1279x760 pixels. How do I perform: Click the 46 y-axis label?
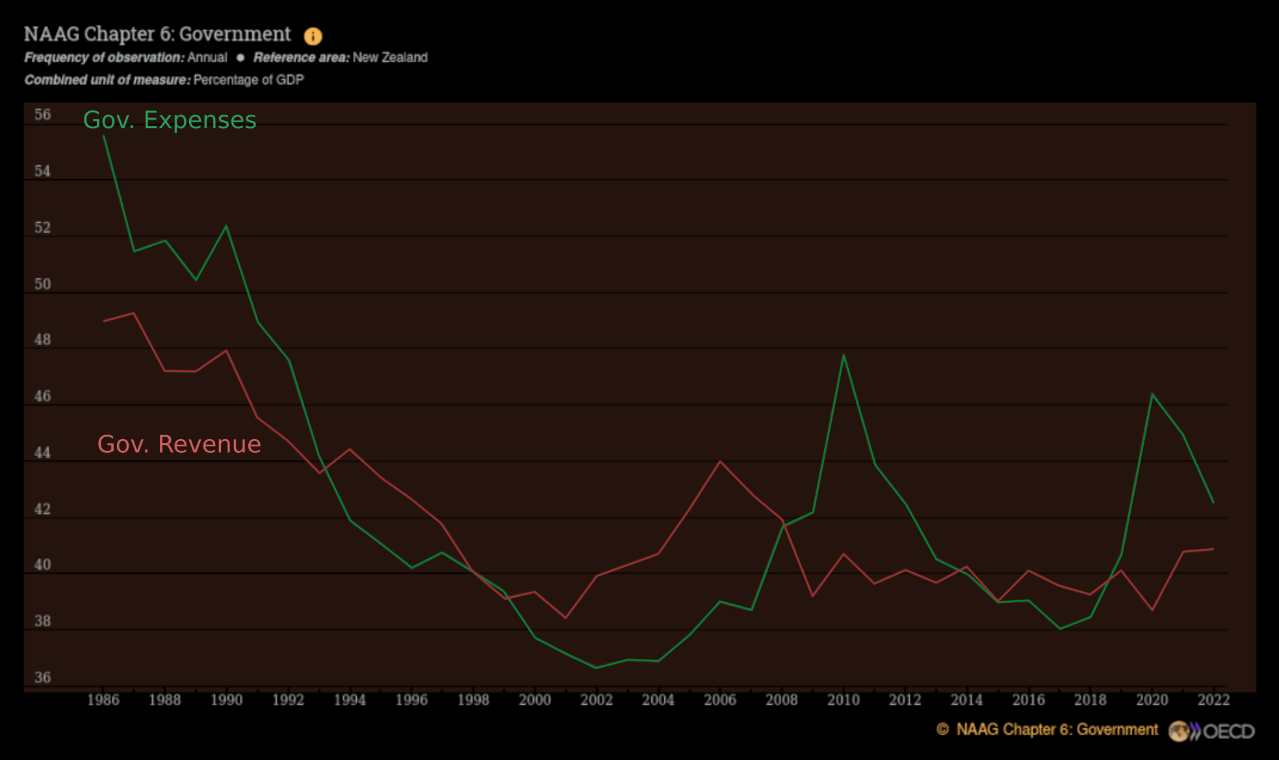[x=43, y=396]
